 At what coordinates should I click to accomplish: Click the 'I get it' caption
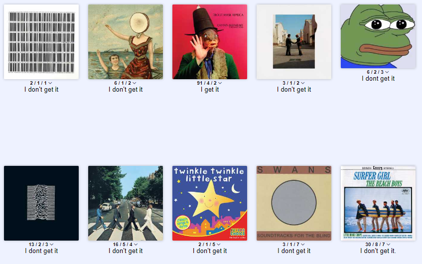tap(210, 89)
